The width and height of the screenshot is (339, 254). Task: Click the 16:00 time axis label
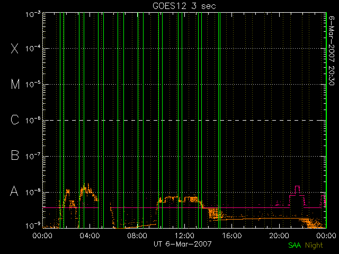point(232,235)
